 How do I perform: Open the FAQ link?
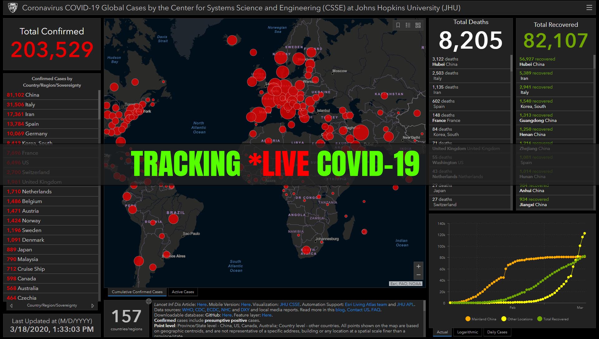tap(376, 310)
